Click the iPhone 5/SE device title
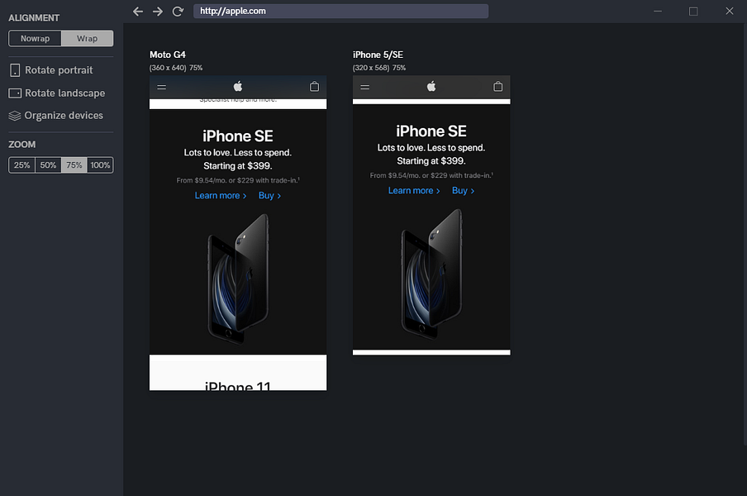747x496 pixels. click(x=378, y=55)
